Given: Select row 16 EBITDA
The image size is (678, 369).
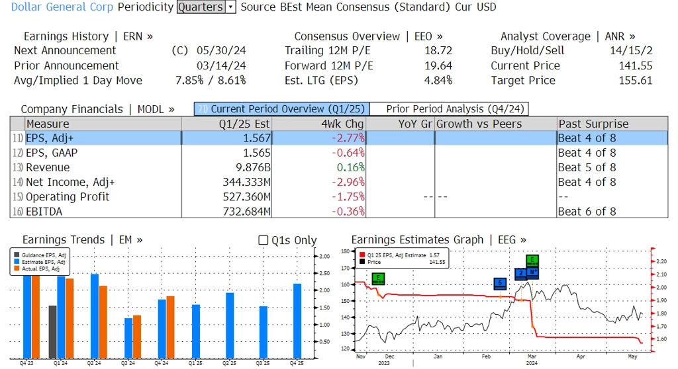Looking at the screenshot, I should [338, 212].
